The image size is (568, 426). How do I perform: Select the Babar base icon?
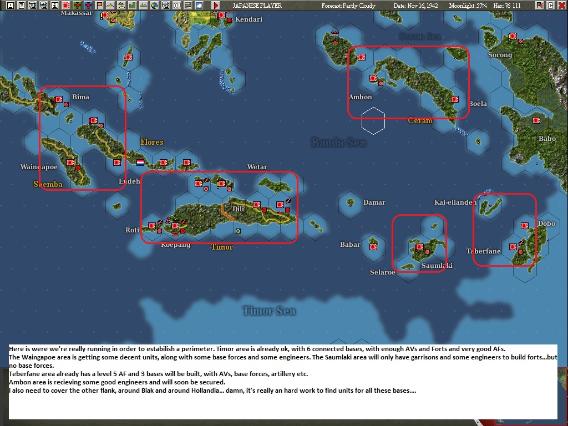point(373,247)
